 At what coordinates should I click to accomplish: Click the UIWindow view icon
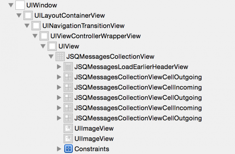(x=20, y=5)
